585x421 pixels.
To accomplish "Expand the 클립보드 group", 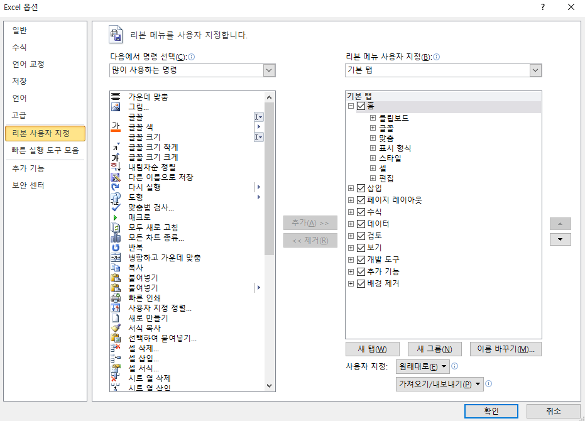I will [x=373, y=118].
